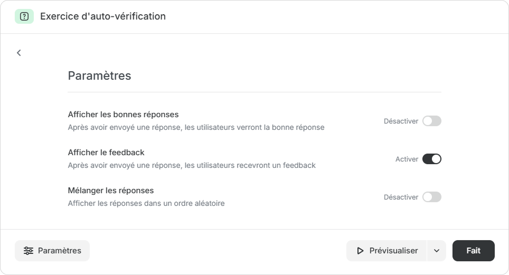Click the green question mark exercise icon
Image resolution: width=509 pixels, height=275 pixels.
click(x=24, y=16)
